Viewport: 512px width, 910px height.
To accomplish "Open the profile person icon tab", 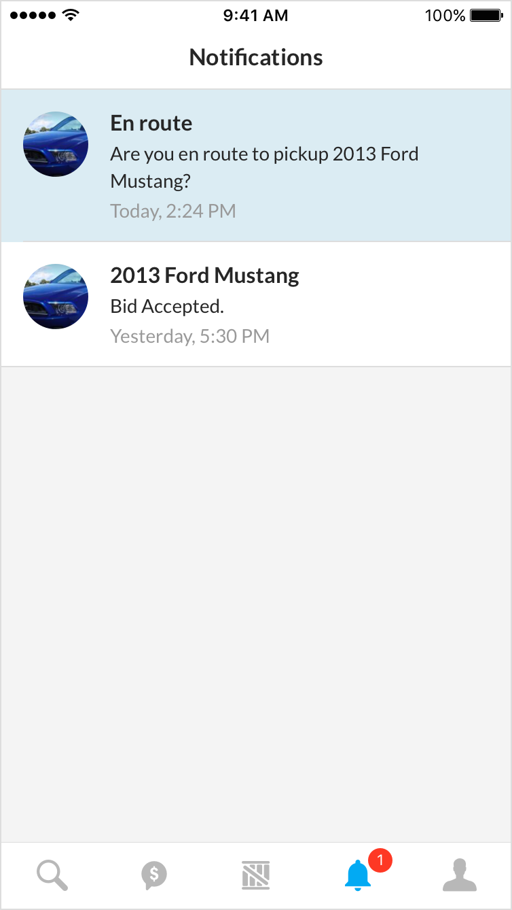I will (x=460, y=875).
